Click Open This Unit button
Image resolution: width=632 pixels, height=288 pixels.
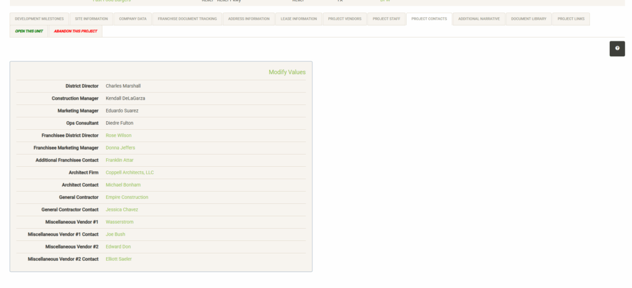pos(29,31)
